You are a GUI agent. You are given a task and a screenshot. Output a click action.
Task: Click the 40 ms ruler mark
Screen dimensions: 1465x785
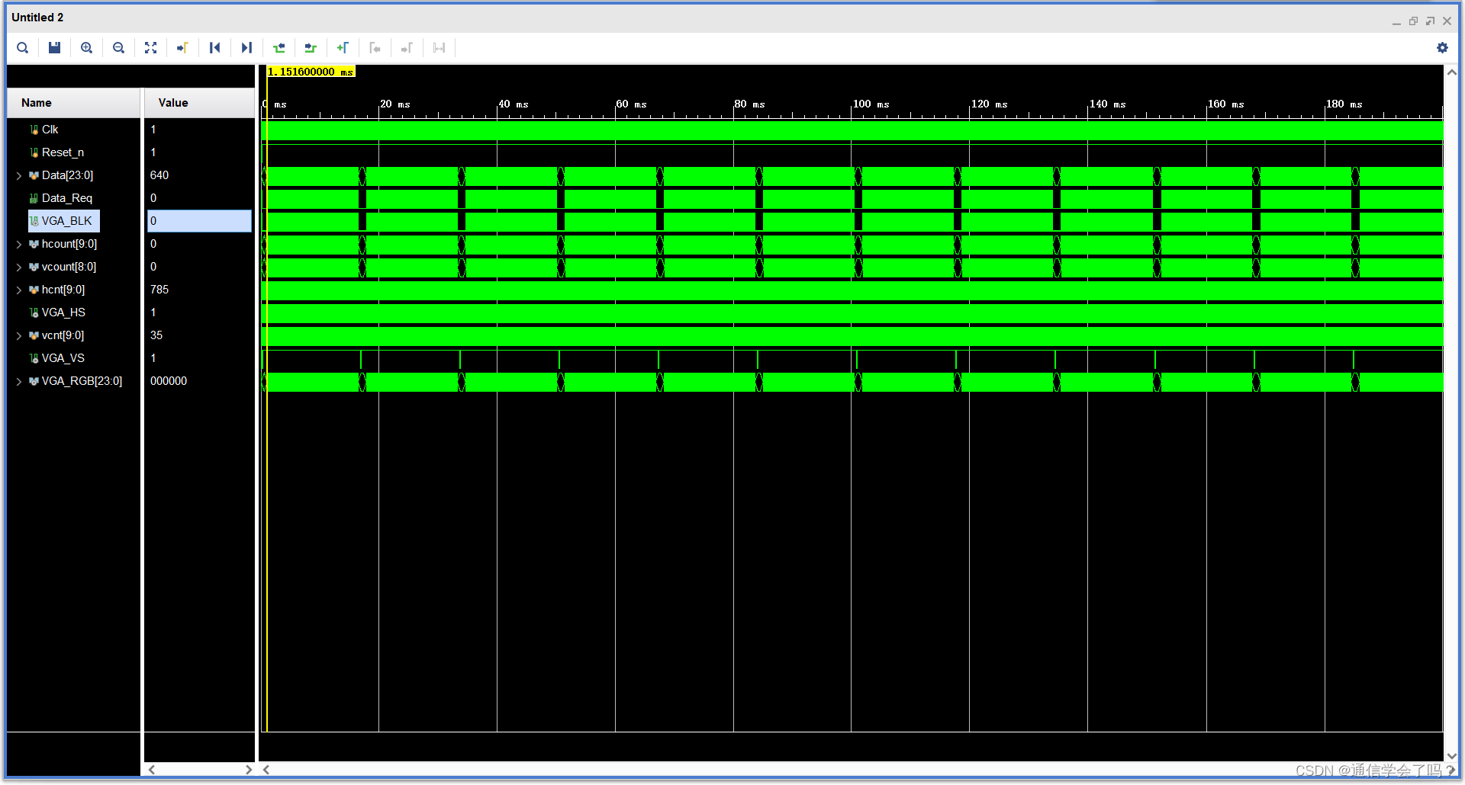[514, 104]
